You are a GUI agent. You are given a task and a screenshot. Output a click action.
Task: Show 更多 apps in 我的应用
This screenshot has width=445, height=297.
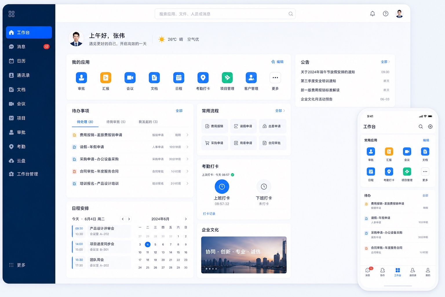click(x=275, y=78)
